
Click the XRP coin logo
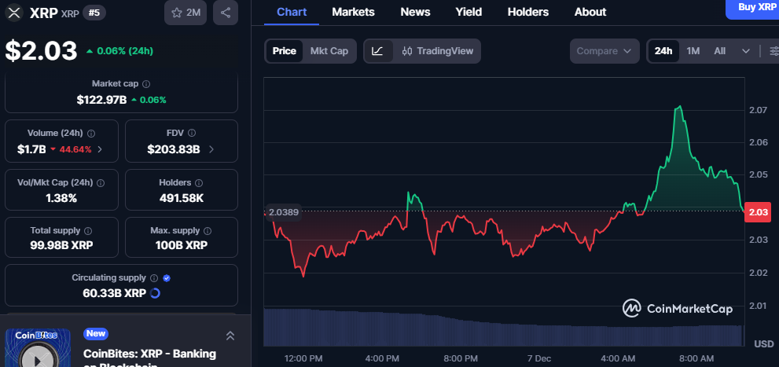[x=14, y=13]
